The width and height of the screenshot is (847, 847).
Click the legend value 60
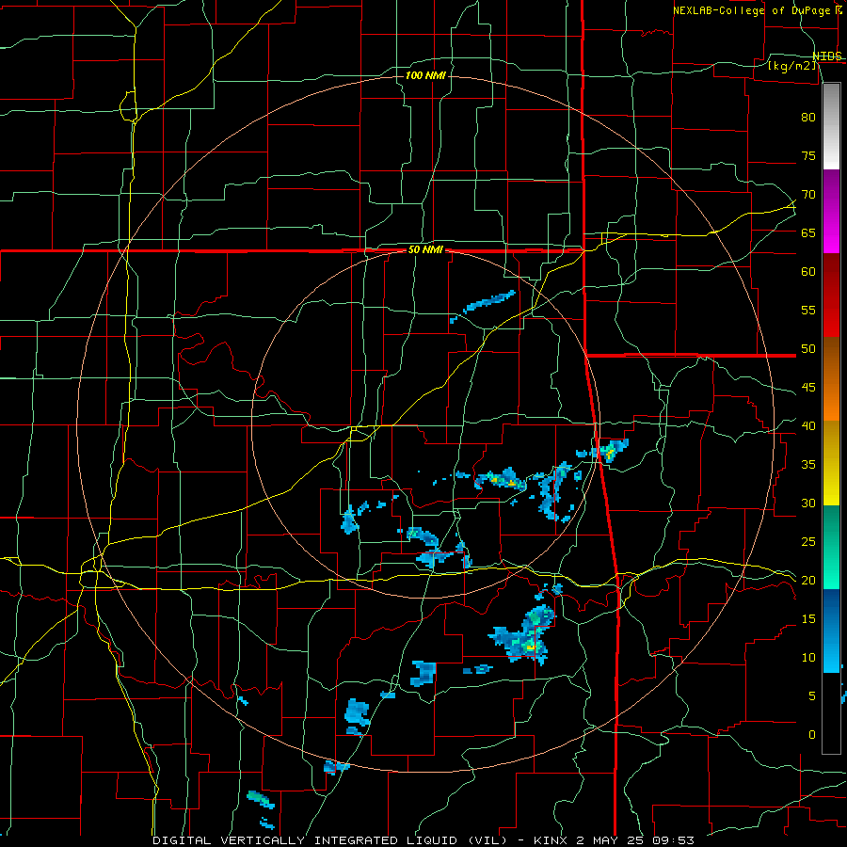(808, 272)
